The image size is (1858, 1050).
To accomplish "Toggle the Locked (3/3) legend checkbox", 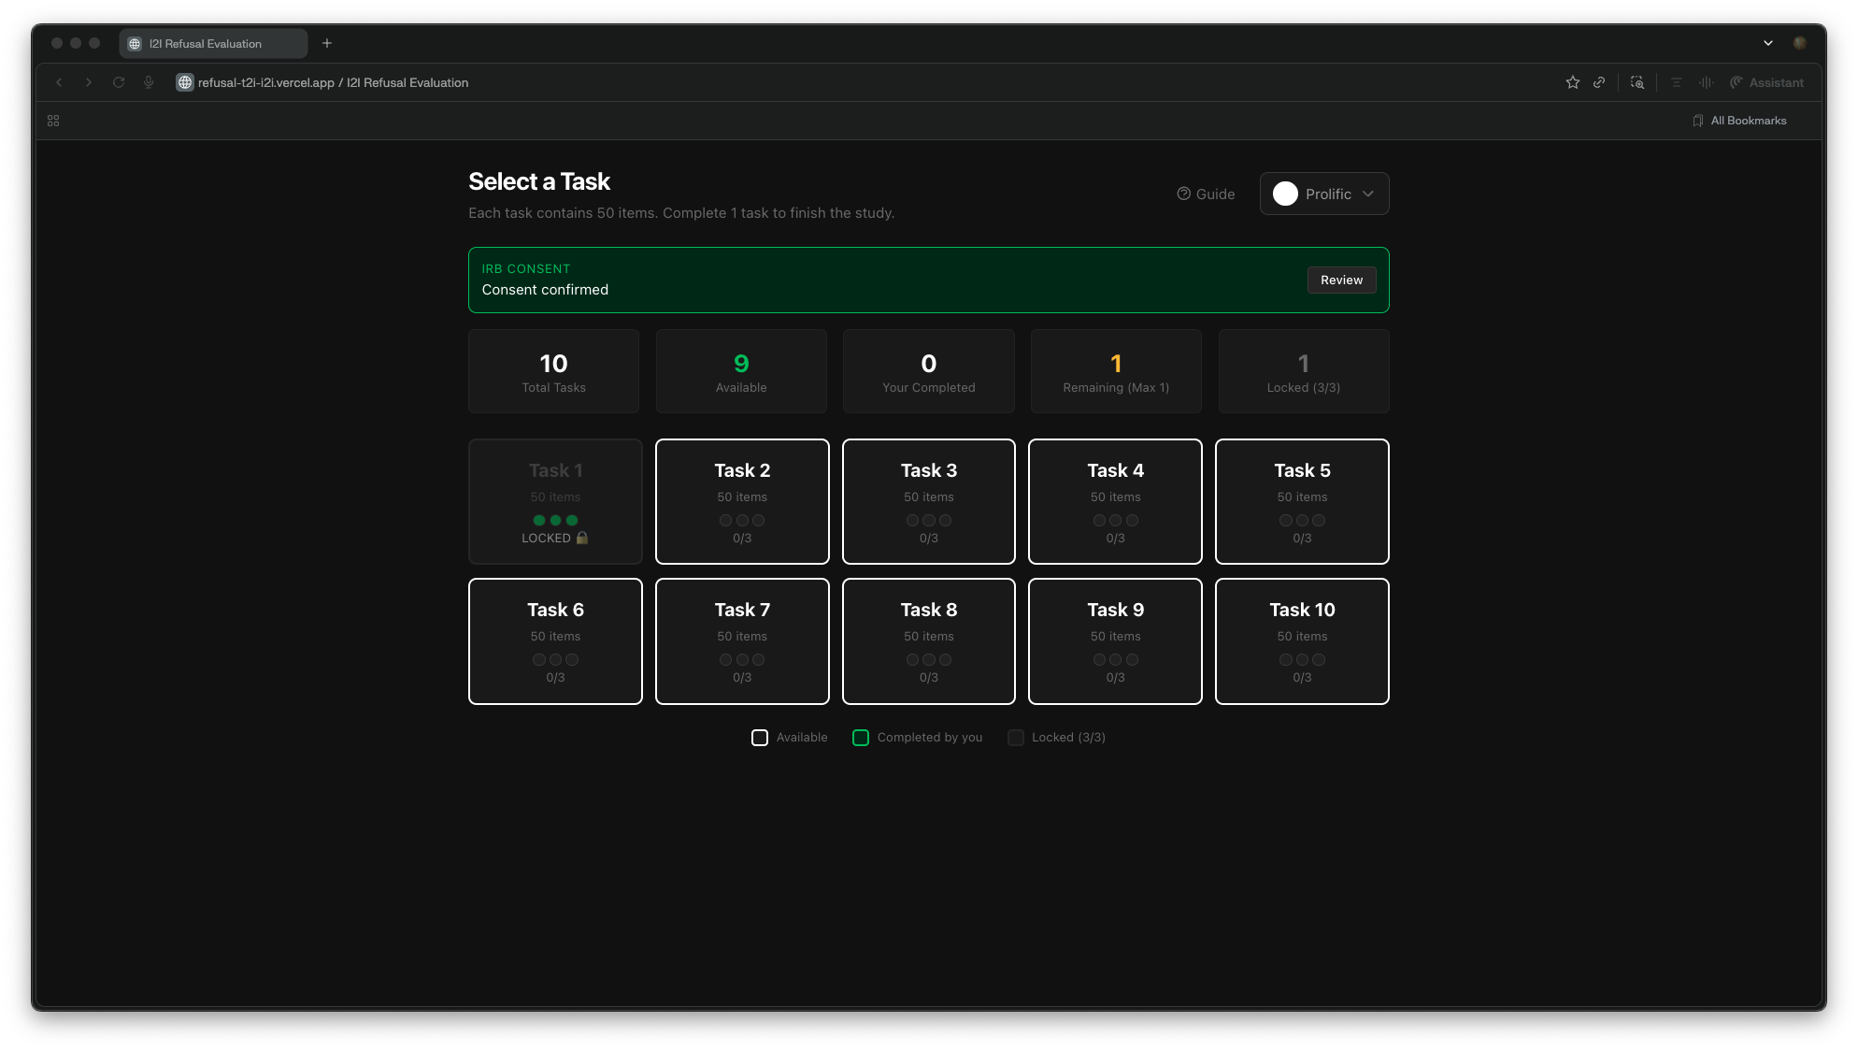I will click(x=1015, y=737).
